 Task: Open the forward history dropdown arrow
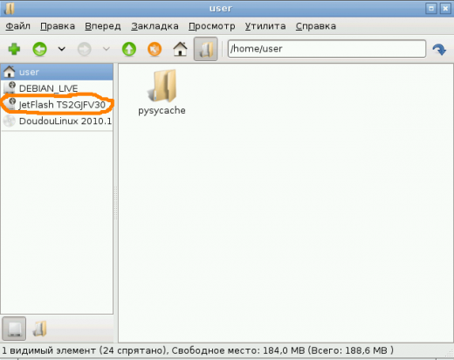click(107, 49)
